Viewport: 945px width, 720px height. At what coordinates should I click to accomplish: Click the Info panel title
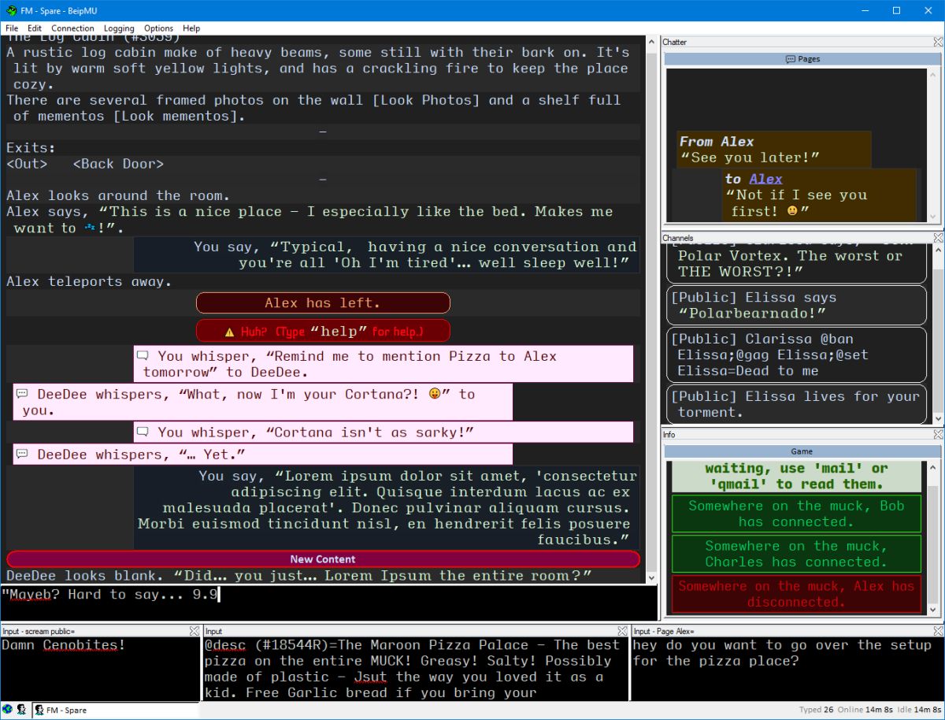tap(669, 434)
